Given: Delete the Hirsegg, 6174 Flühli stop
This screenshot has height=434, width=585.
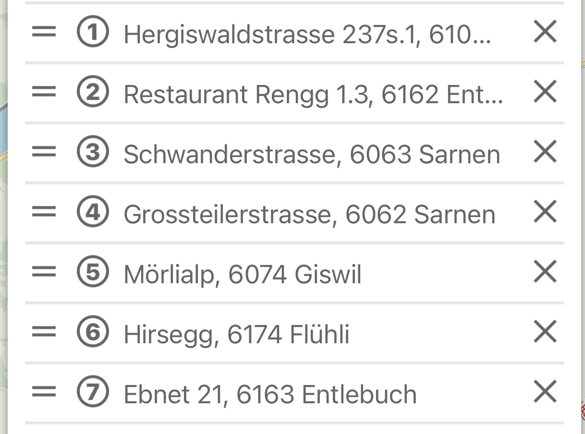Looking at the screenshot, I should tap(545, 332).
